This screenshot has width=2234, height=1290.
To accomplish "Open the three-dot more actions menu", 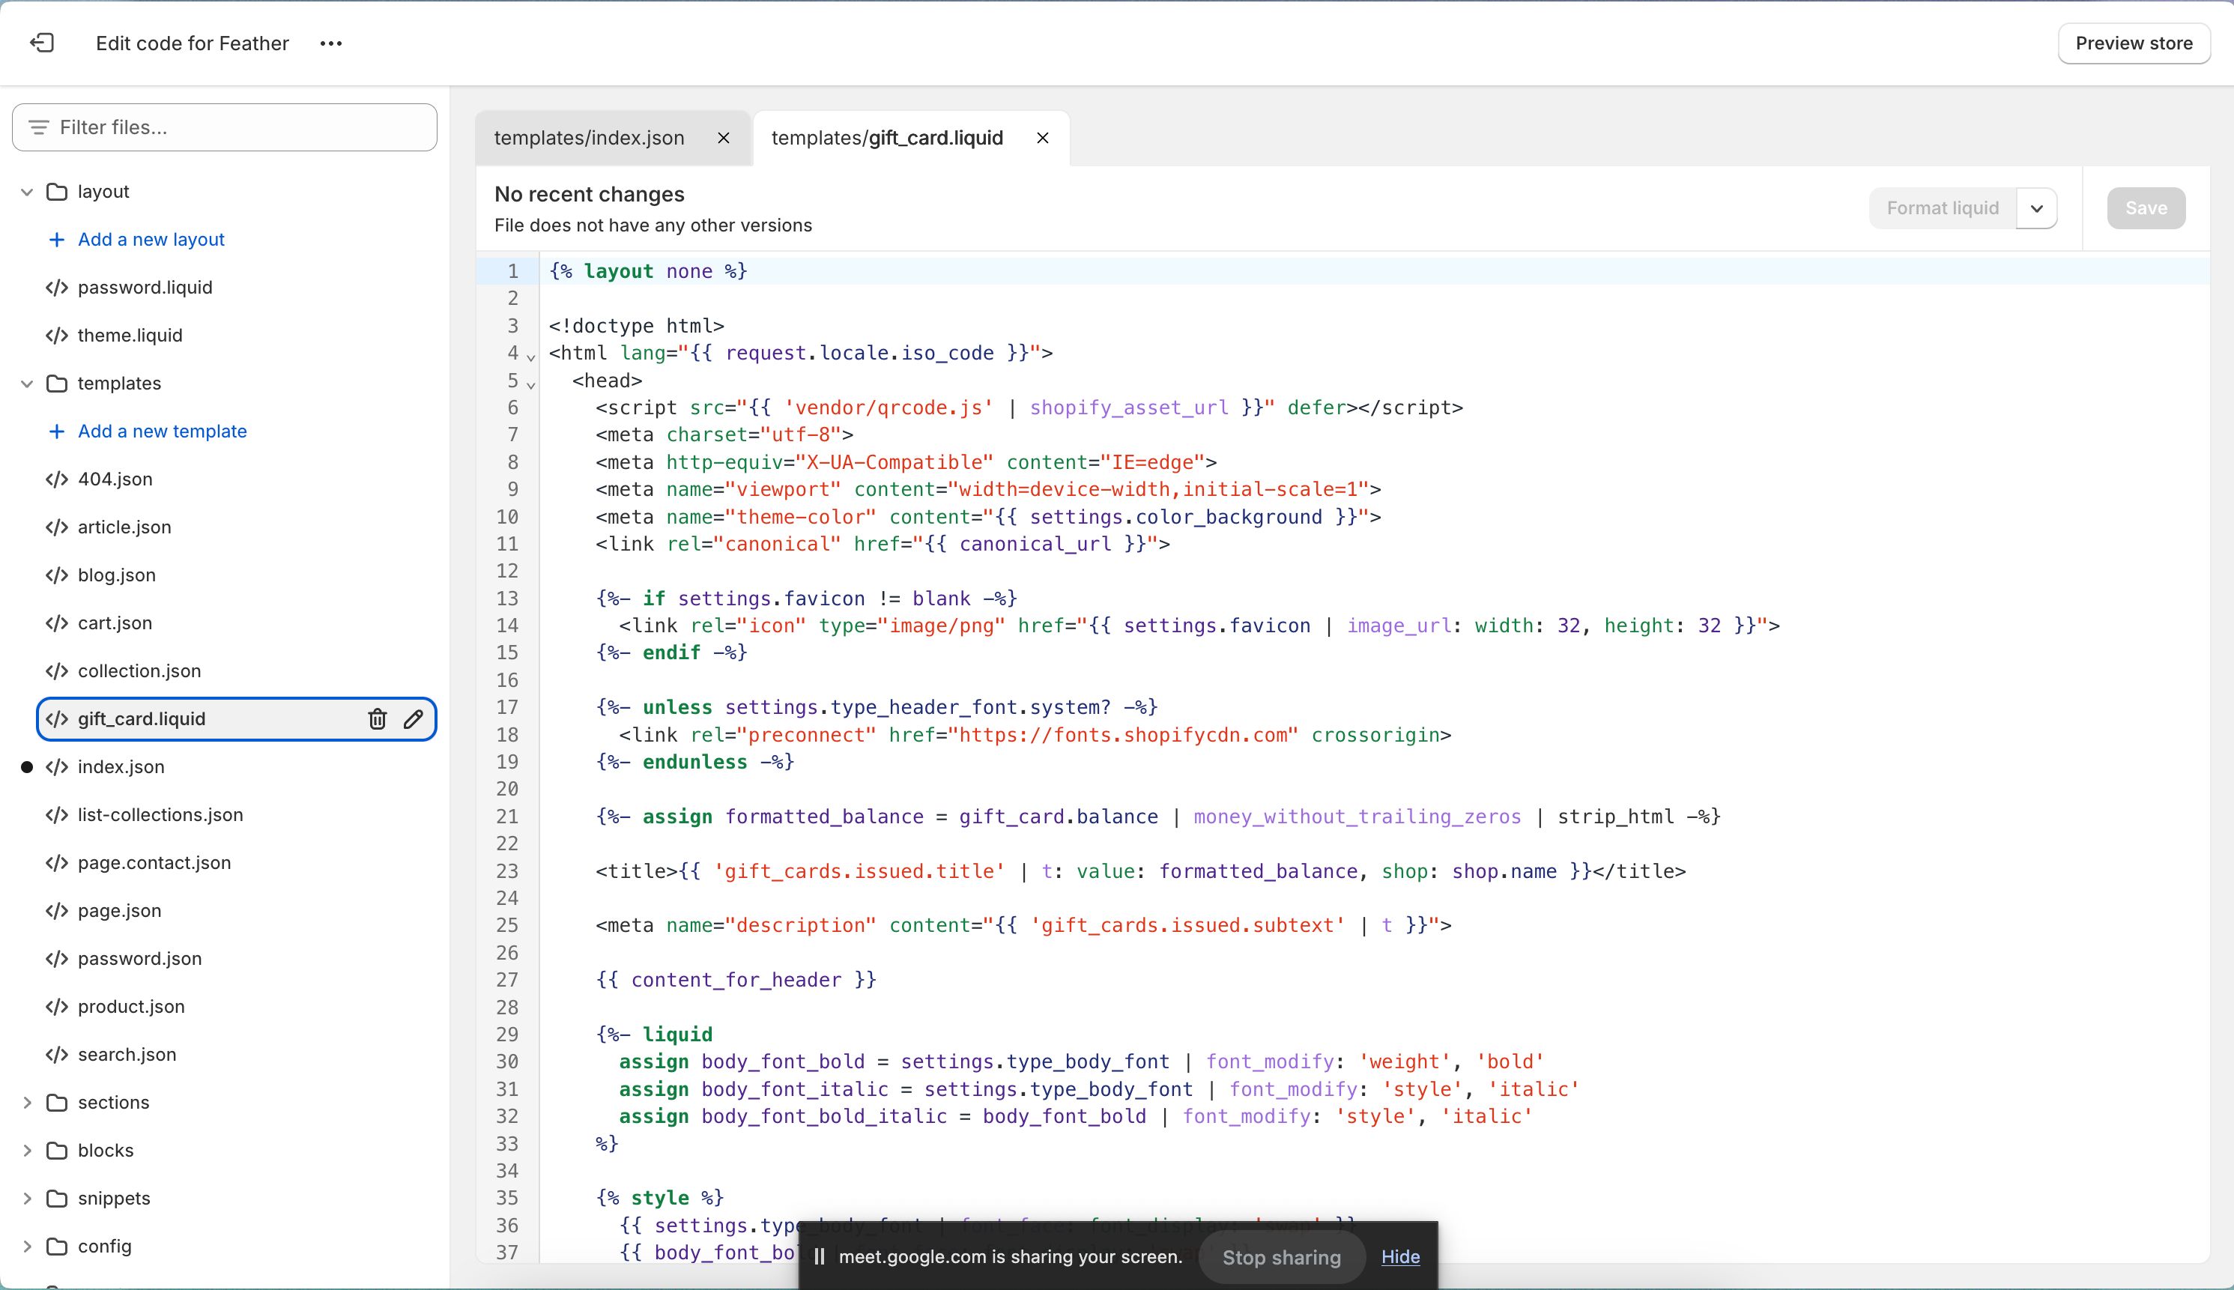I will pyautogui.click(x=330, y=43).
